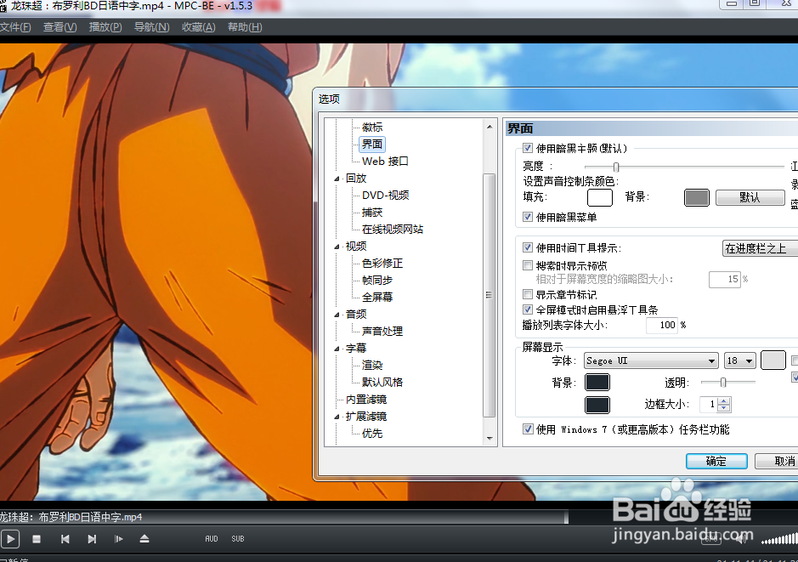Toggle 使用时间工具提示 checkbox

528,247
